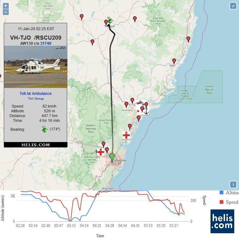This screenshot has width=239, height=238.
Task: Zoom out of the map
Action: 6,12
